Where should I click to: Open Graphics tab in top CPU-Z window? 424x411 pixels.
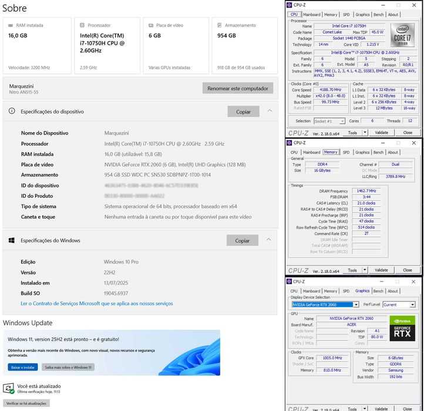tap(362, 15)
